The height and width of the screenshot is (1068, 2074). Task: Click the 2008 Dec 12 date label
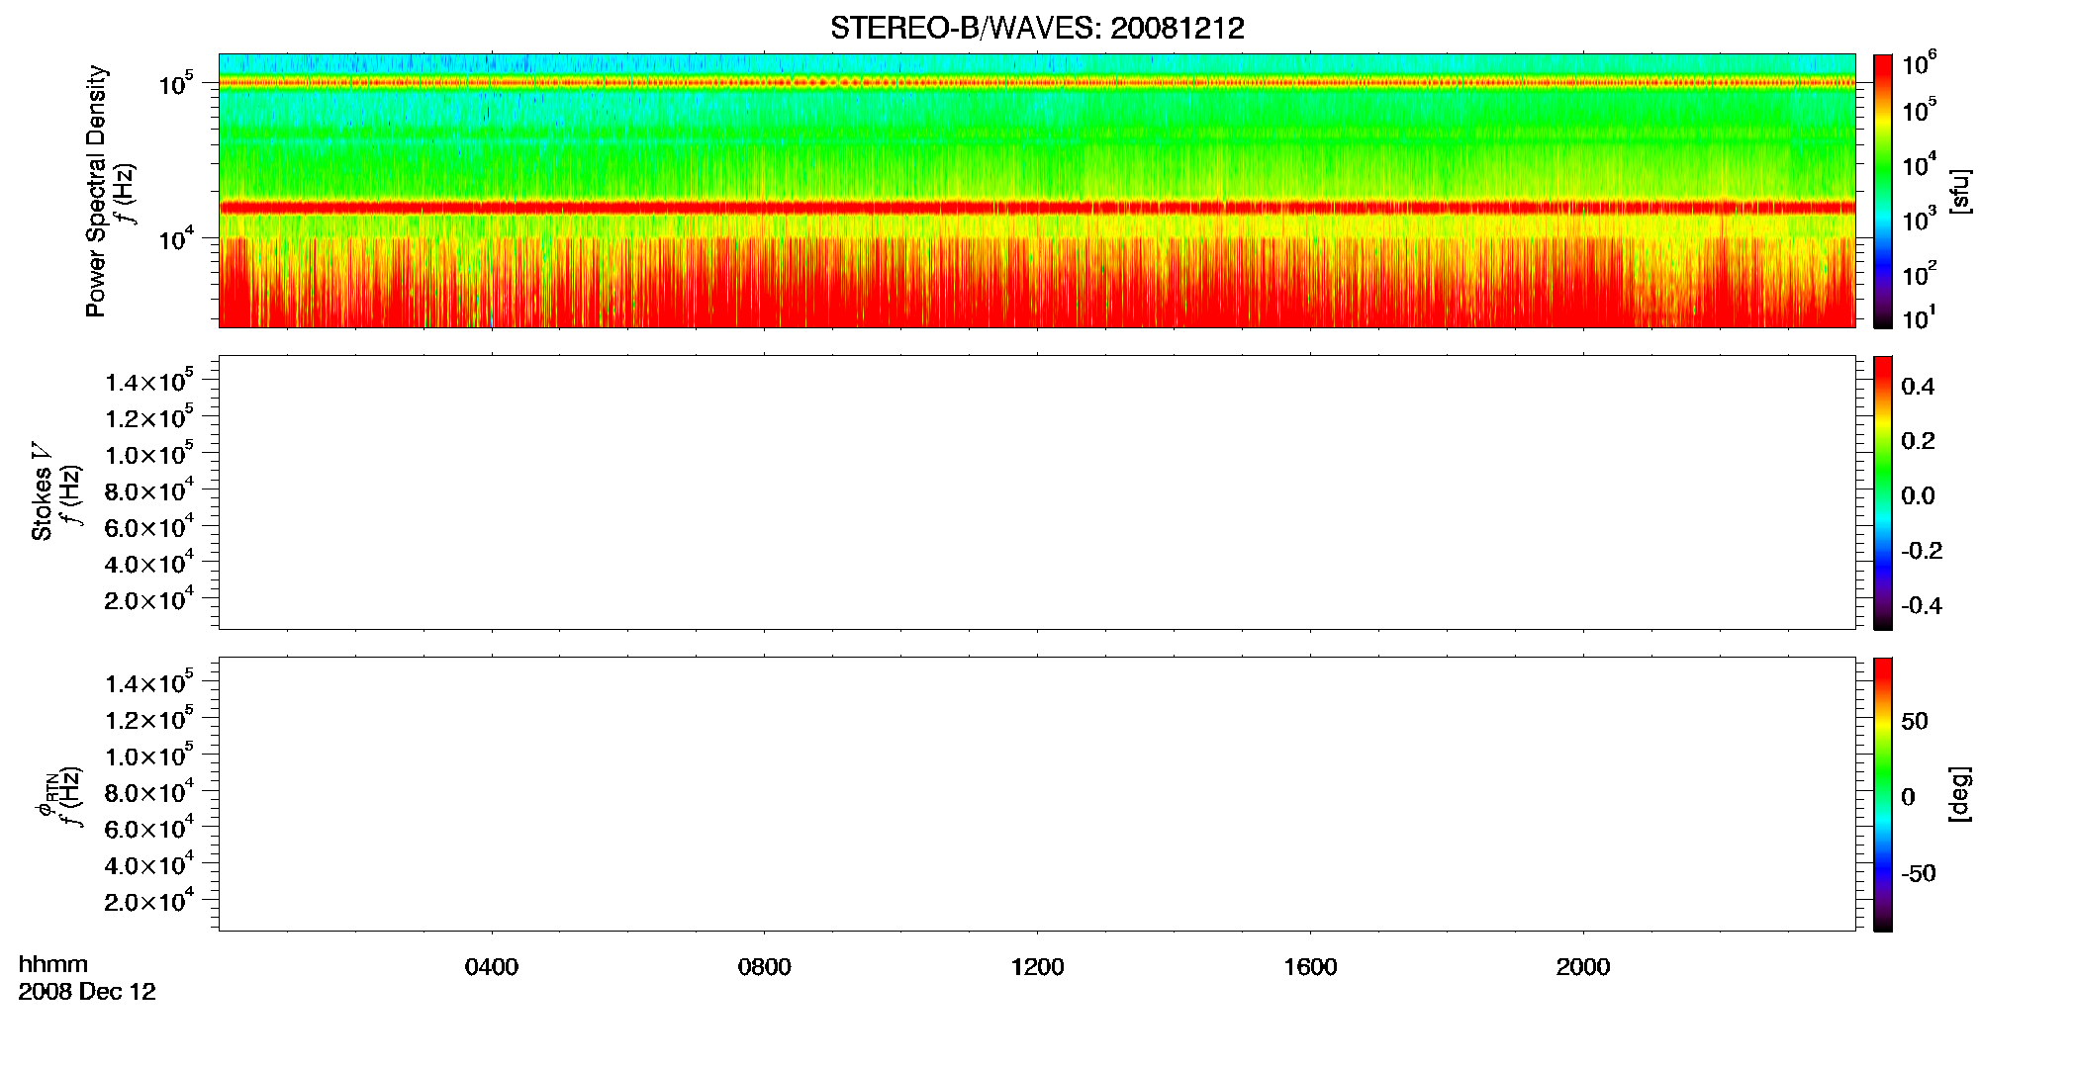tap(87, 992)
